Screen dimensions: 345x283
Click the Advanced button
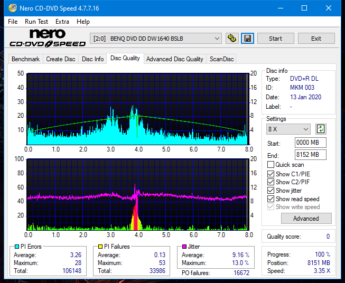(x=306, y=218)
